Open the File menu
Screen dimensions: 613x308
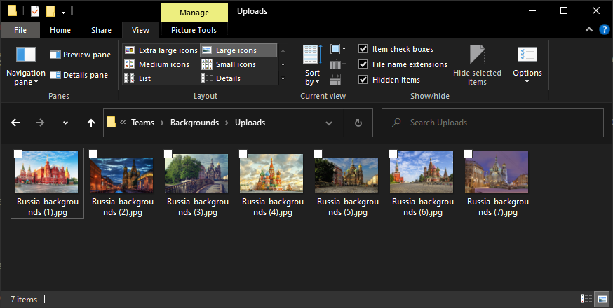click(x=20, y=30)
